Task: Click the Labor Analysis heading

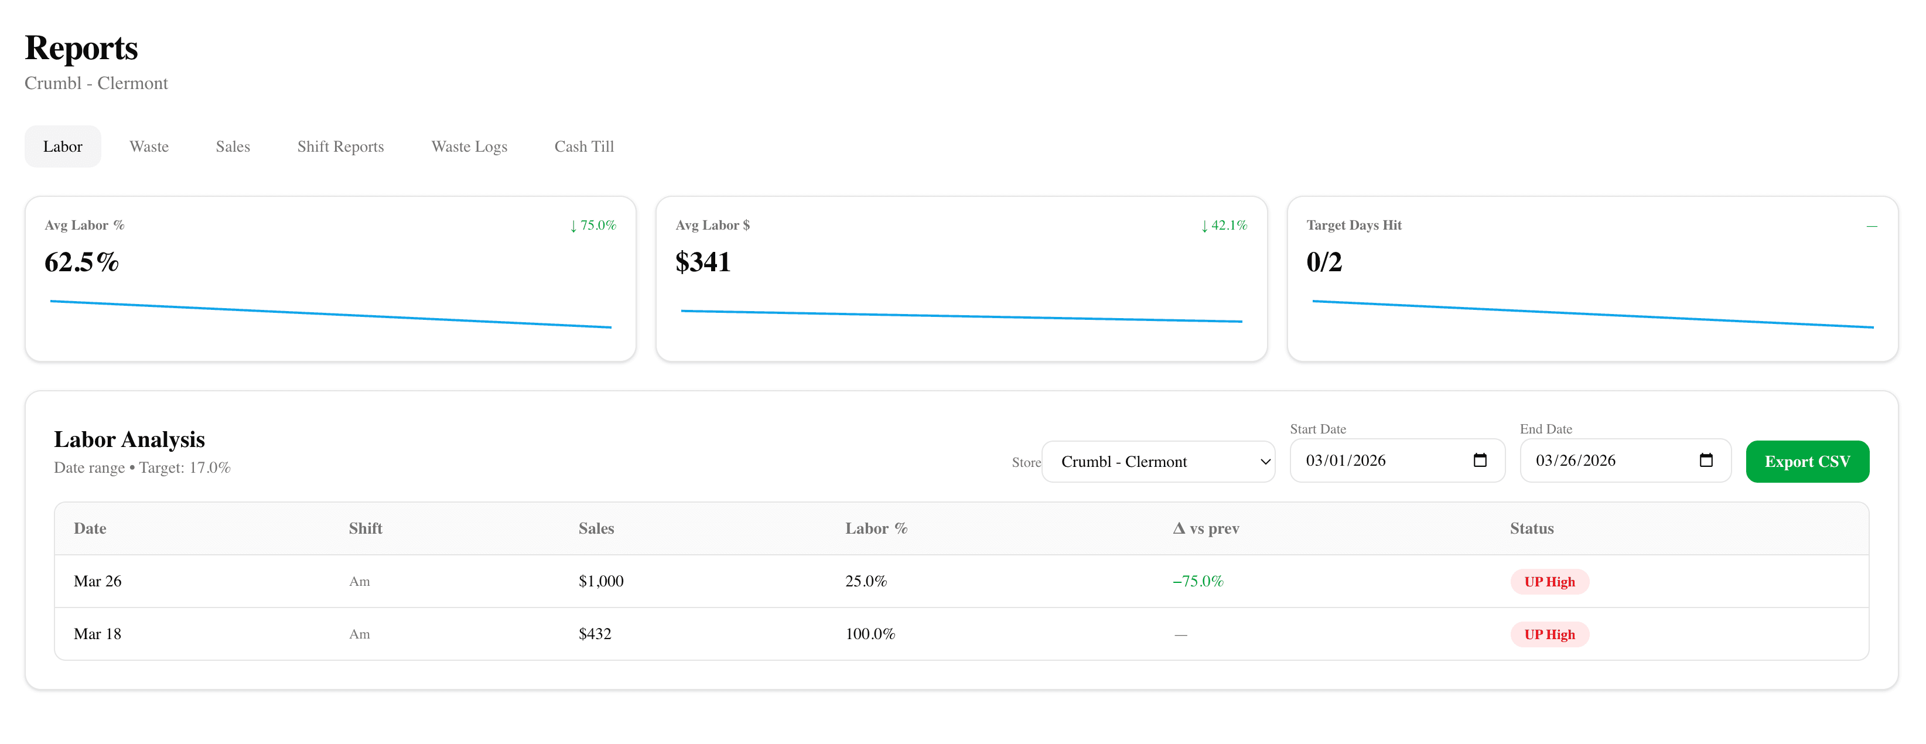Action: tap(129, 440)
